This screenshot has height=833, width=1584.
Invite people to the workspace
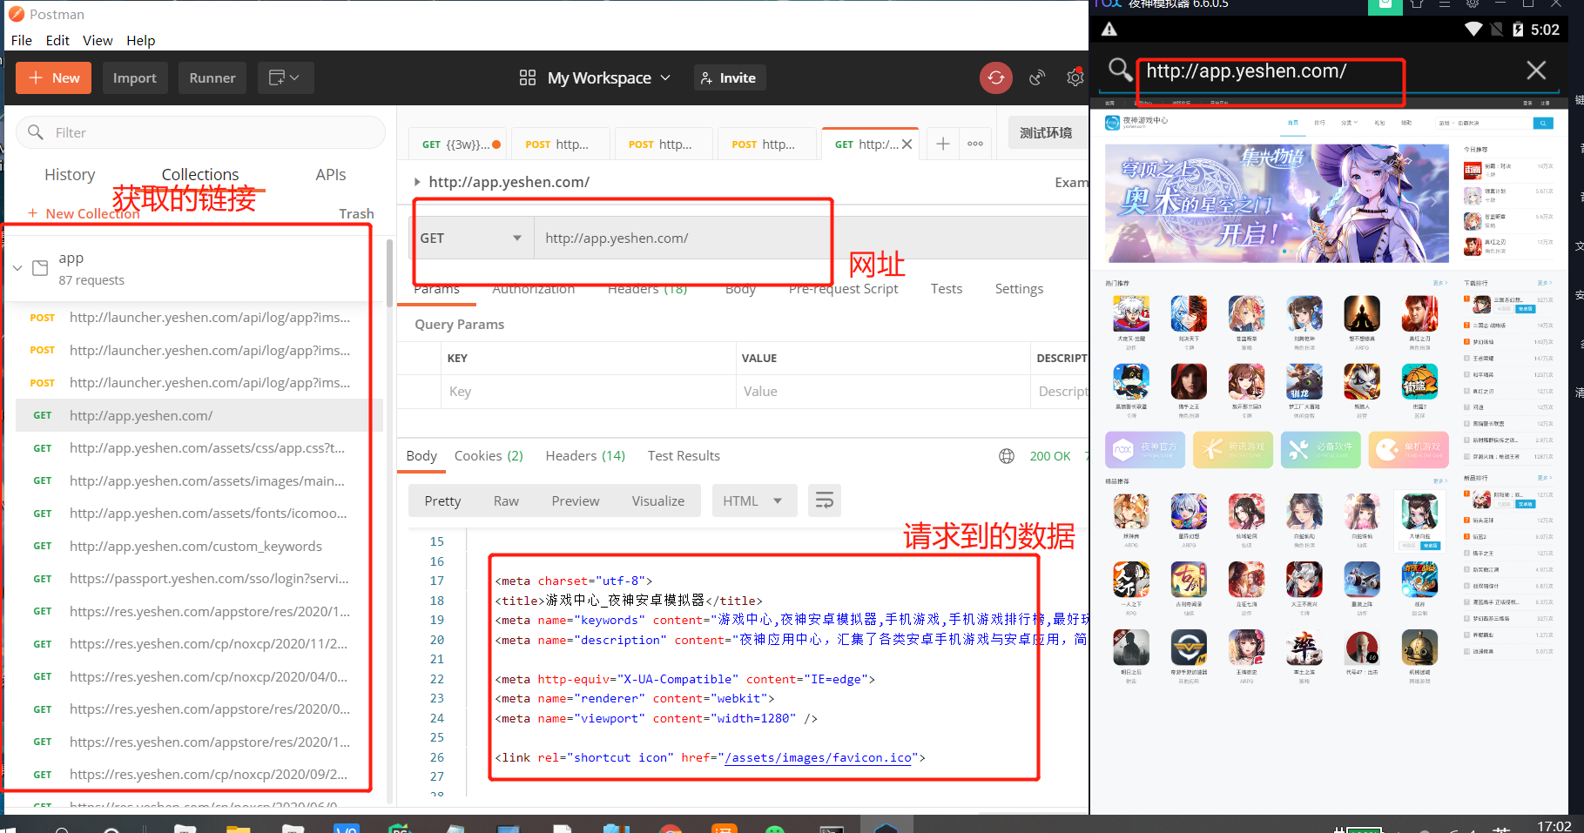pyautogui.click(x=729, y=77)
